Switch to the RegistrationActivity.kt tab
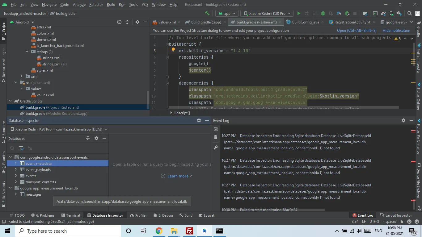 click(x=352, y=22)
